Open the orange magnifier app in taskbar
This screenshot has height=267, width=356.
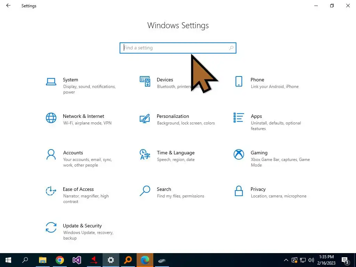128,260
